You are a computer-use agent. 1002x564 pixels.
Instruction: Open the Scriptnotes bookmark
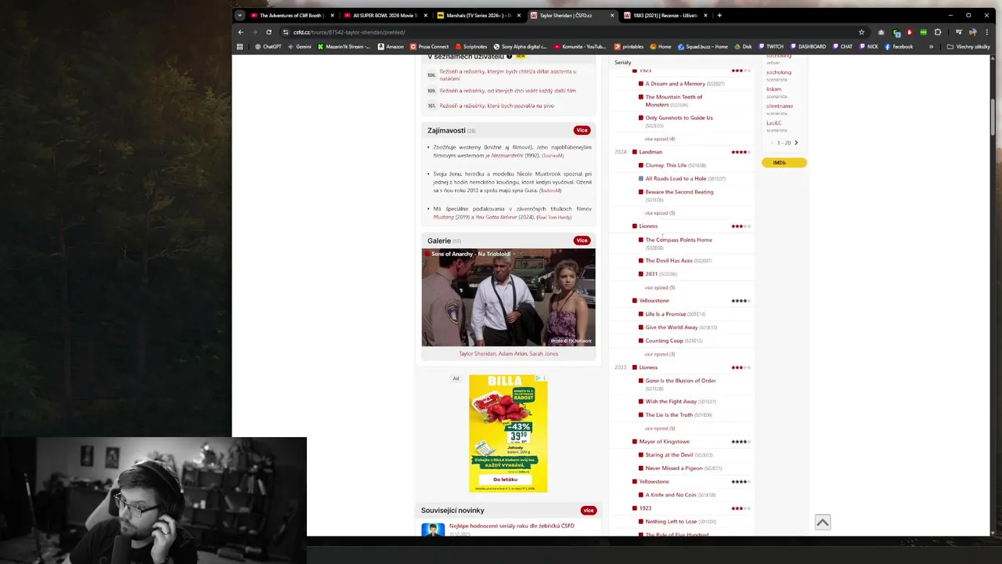[470, 47]
